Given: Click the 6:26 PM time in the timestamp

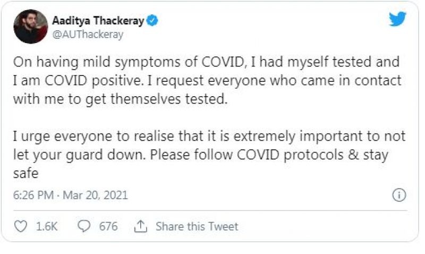Looking at the screenshot, I should click(x=33, y=195).
